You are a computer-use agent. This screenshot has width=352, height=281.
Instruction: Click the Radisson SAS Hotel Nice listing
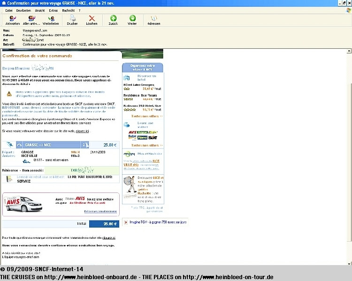pyautogui.click(x=142, y=105)
